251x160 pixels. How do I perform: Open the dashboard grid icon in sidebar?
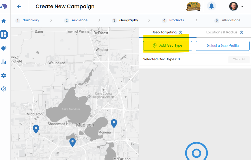point(4,35)
